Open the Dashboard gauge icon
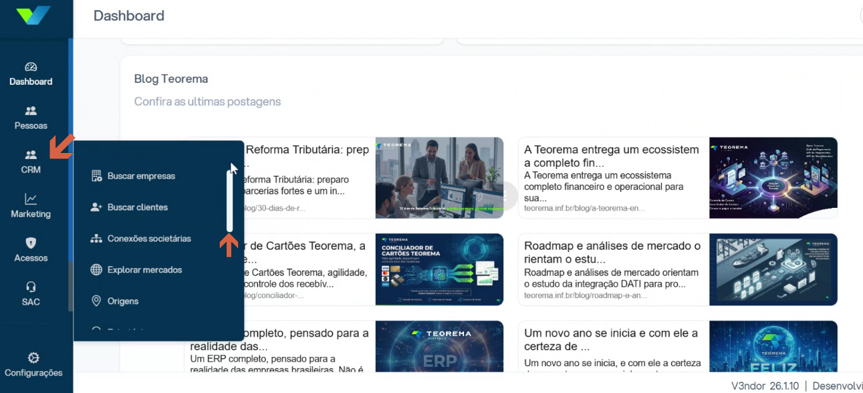 pyautogui.click(x=31, y=67)
